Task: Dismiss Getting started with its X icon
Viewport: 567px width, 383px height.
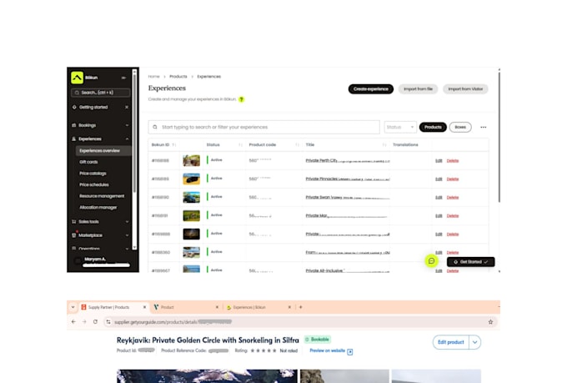Action: 127,107
